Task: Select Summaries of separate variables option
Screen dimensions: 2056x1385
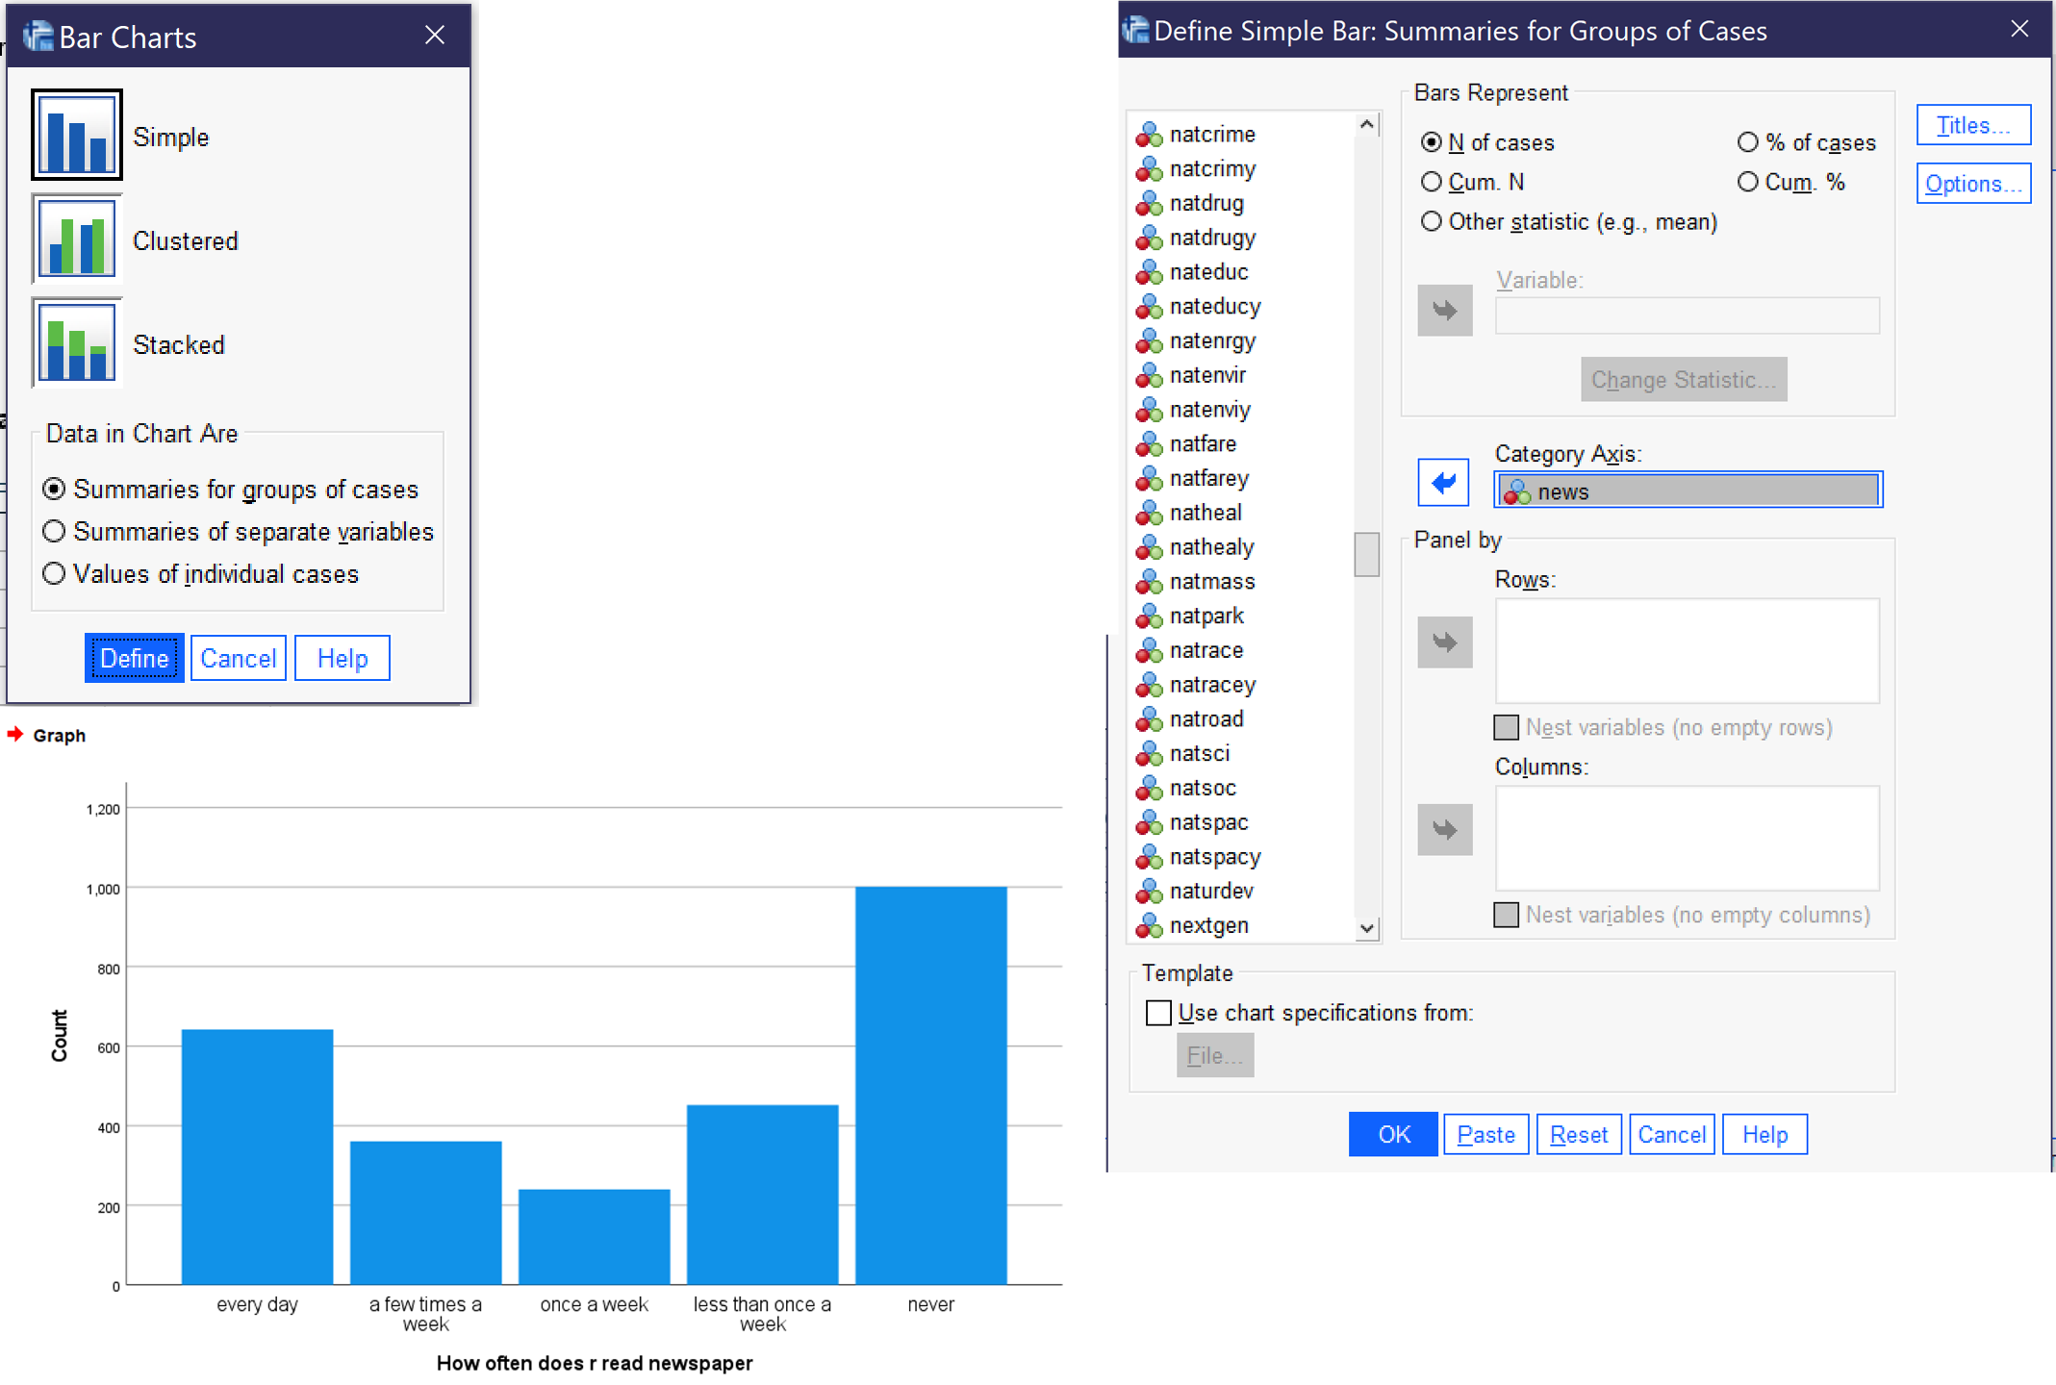Action: pyautogui.click(x=54, y=530)
